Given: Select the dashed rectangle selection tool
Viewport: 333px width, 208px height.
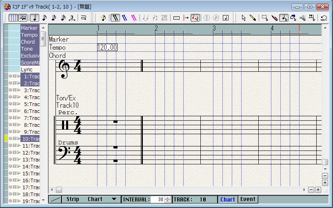Looking at the screenshot, I should point(265,18).
